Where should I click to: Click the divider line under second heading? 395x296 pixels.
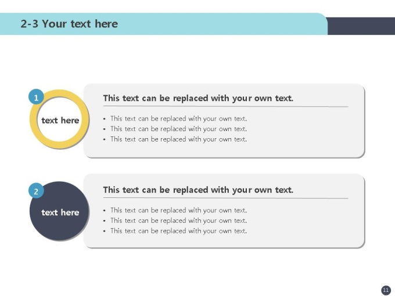coord(226,198)
